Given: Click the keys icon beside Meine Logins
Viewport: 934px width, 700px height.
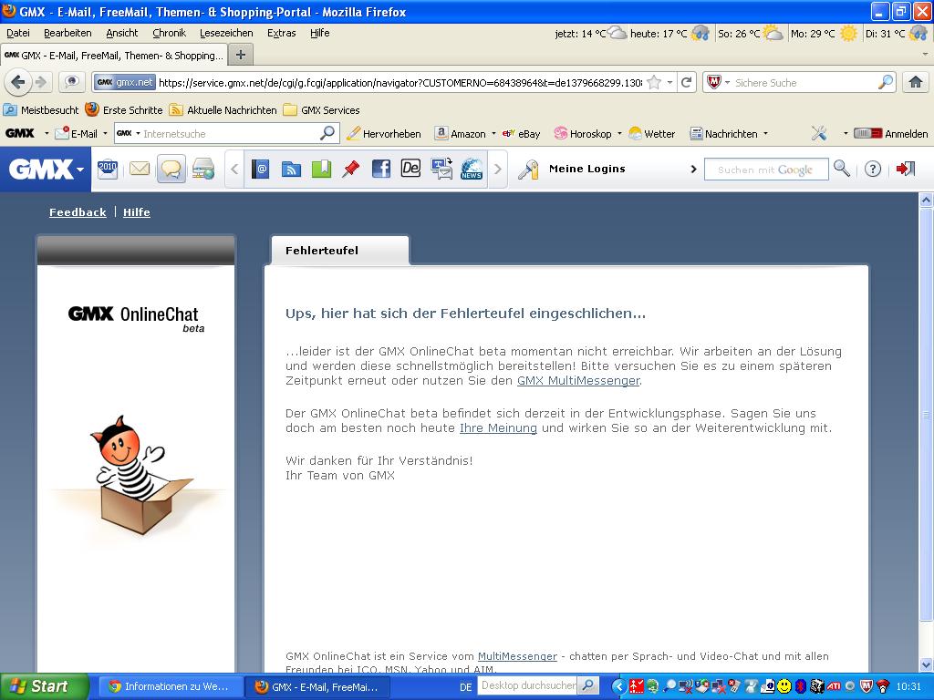Looking at the screenshot, I should (528, 170).
